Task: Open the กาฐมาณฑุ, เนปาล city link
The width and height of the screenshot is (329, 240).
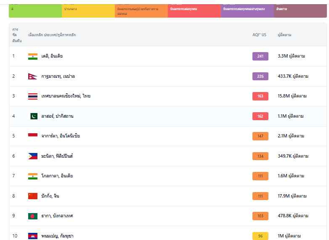Action: click(58, 76)
